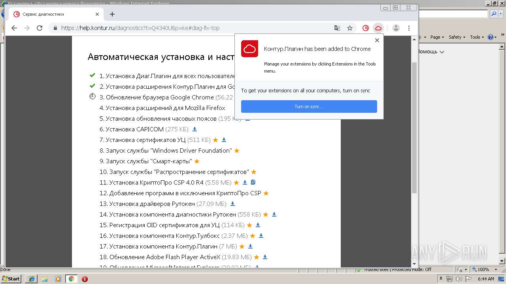
Task: Download the Adobe Flash Player ActiveX update
Action: 265,257
